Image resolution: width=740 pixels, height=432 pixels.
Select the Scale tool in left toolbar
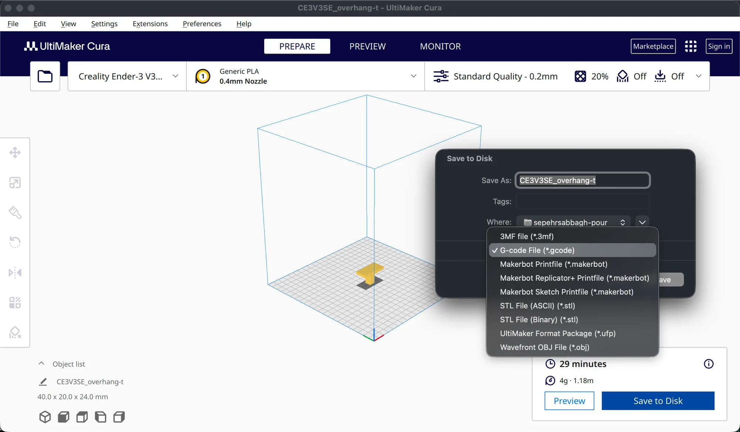[x=15, y=183]
